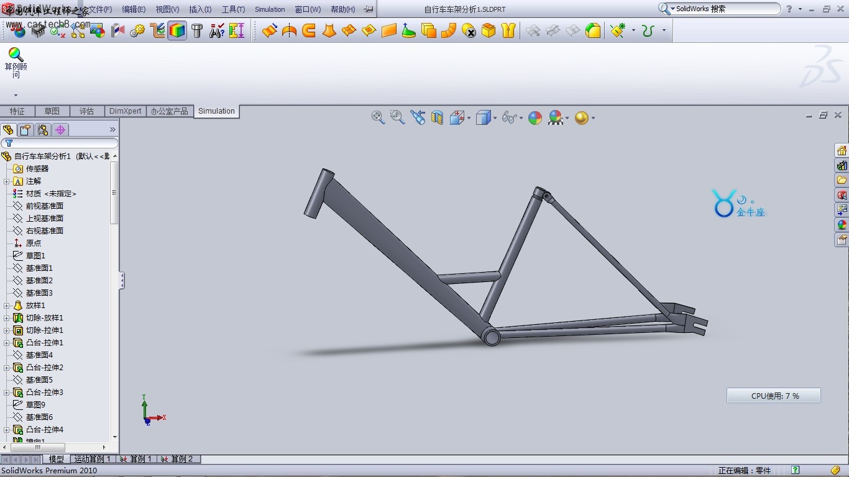Click View Settings gold sphere icon
849x477 pixels.
[582, 118]
